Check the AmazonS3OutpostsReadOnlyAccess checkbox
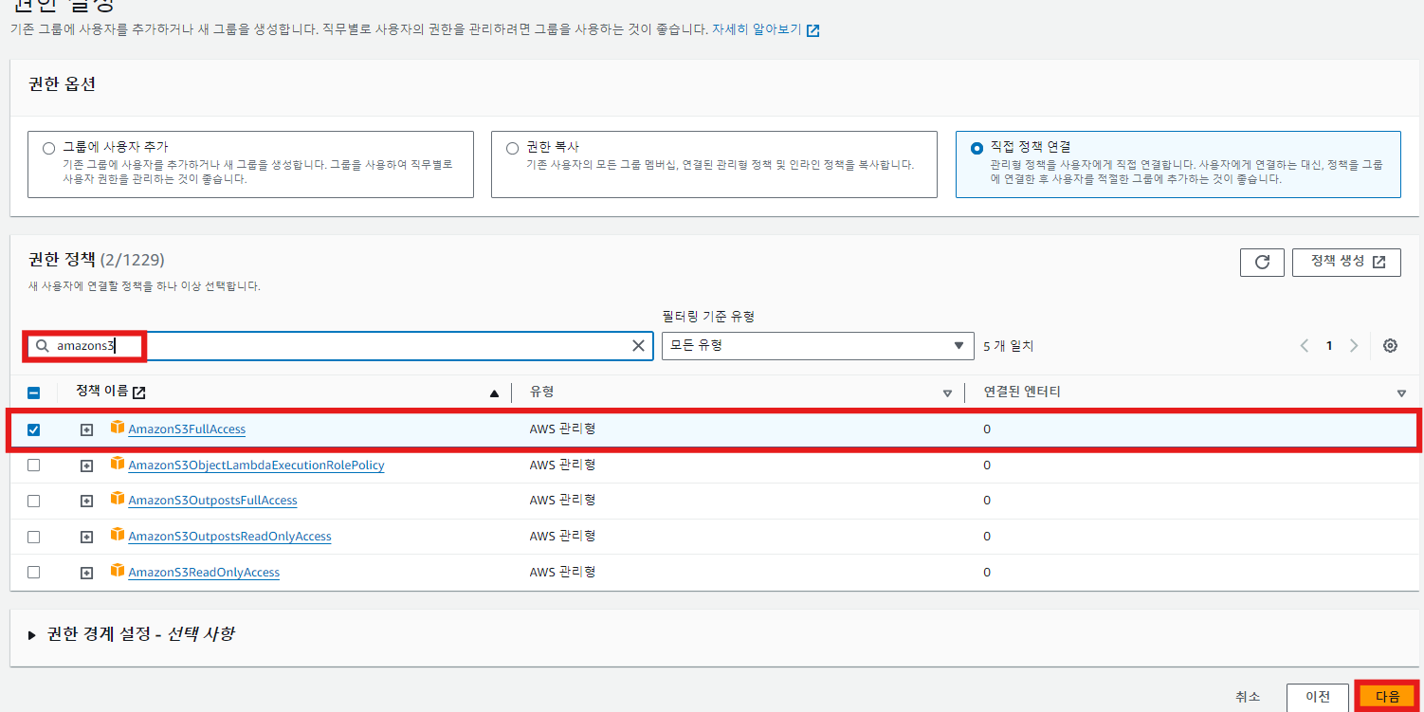Screen dimensions: 1424x712 [x=34, y=537]
